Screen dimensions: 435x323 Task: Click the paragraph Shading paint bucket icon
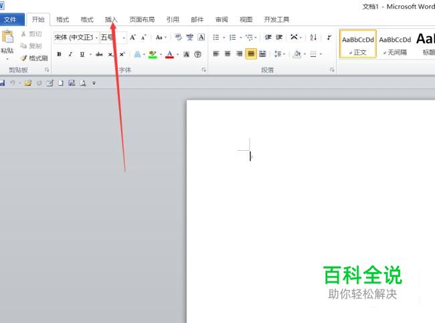pyautogui.click(x=297, y=54)
